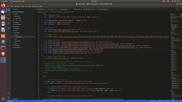Click head in the breadcrumb path
This screenshot has height=102, width=182.
[67, 12]
